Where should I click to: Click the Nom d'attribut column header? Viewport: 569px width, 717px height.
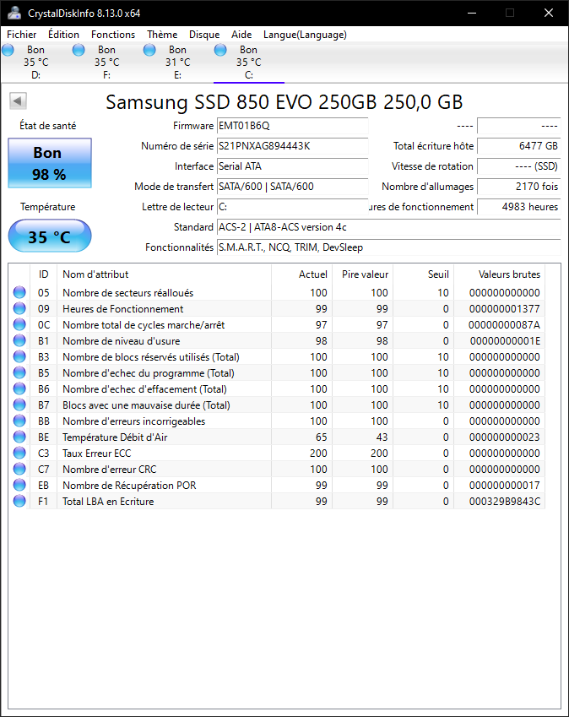(164, 274)
